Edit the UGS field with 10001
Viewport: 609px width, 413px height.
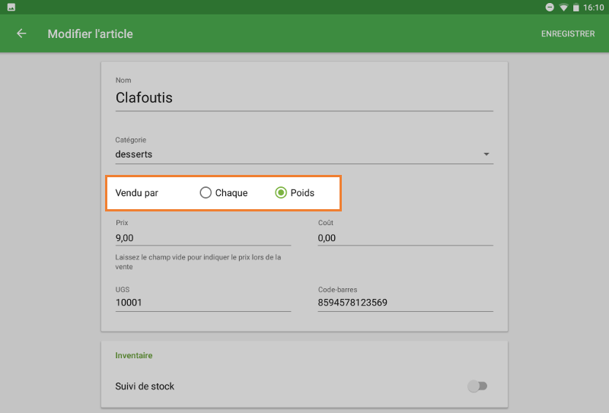point(202,303)
